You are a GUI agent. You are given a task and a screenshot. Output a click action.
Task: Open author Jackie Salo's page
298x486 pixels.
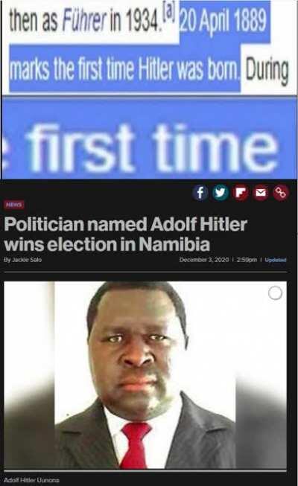tap(23, 260)
